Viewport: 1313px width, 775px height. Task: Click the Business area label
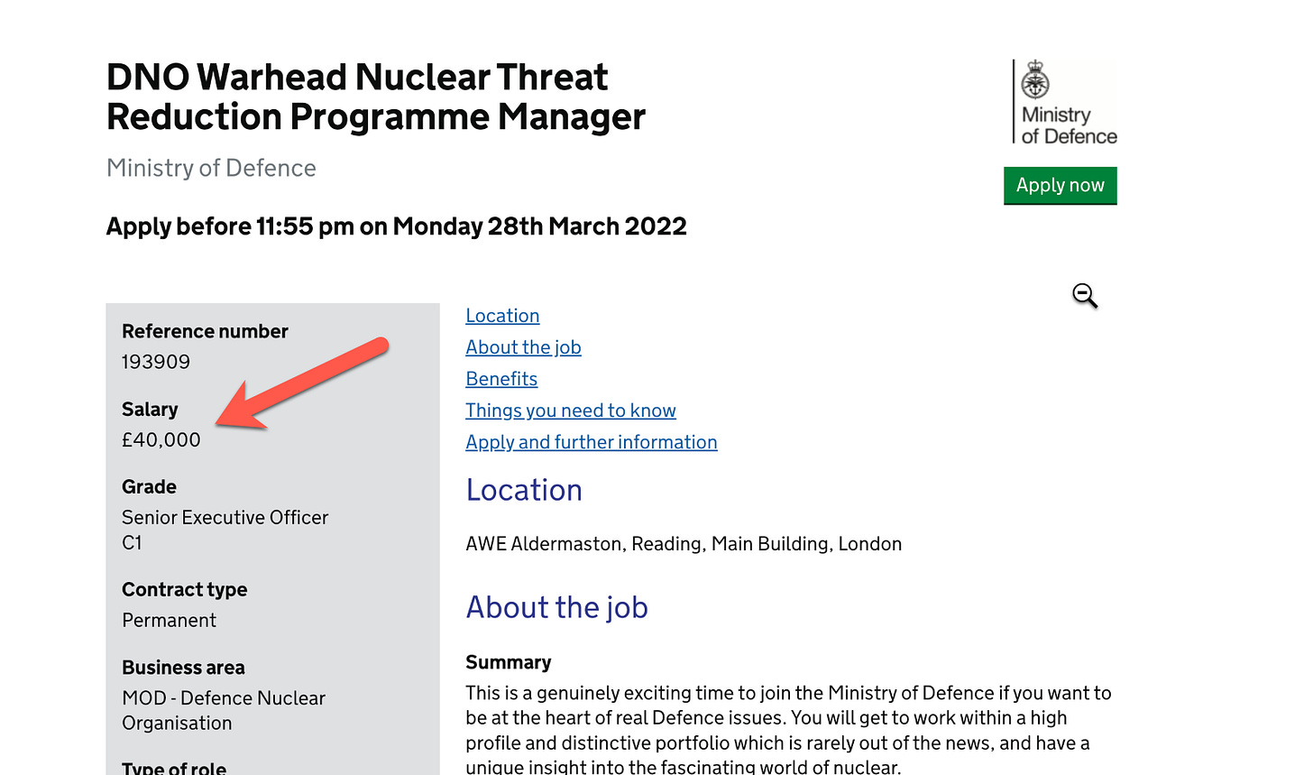(x=183, y=668)
